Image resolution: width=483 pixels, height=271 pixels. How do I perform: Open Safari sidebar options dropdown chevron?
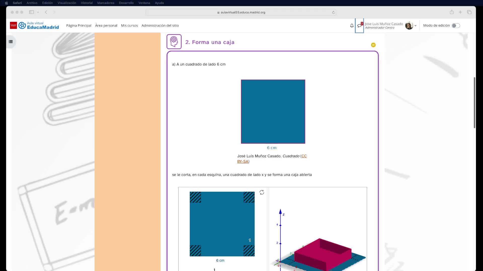click(x=38, y=12)
